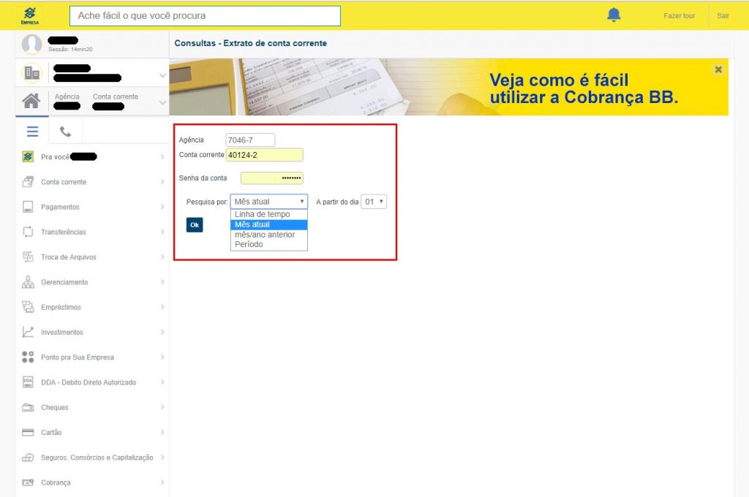
Task: Click the Fazer tour link
Action: coord(679,15)
